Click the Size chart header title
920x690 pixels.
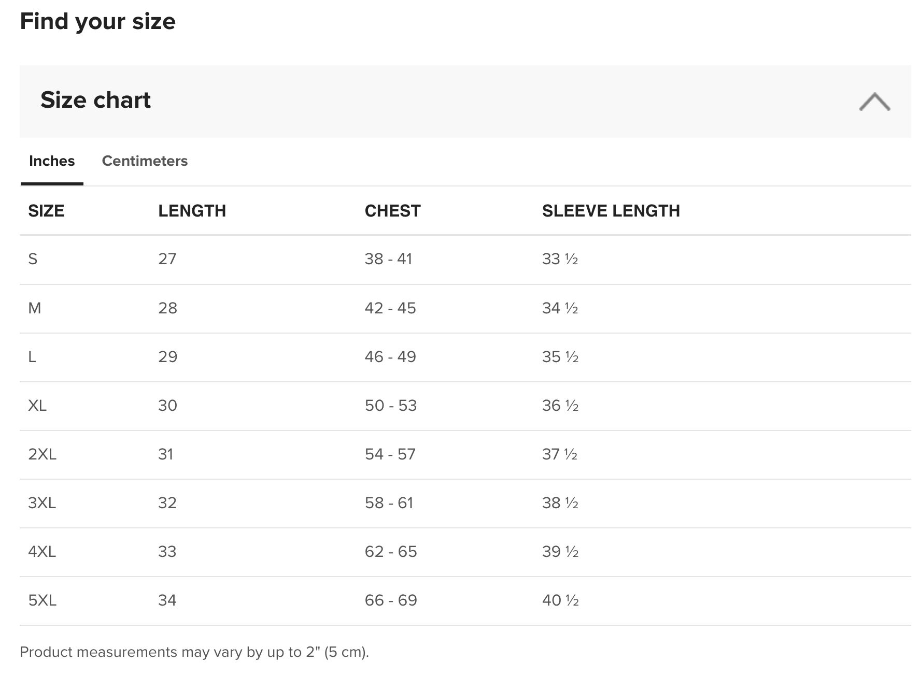(x=95, y=99)
